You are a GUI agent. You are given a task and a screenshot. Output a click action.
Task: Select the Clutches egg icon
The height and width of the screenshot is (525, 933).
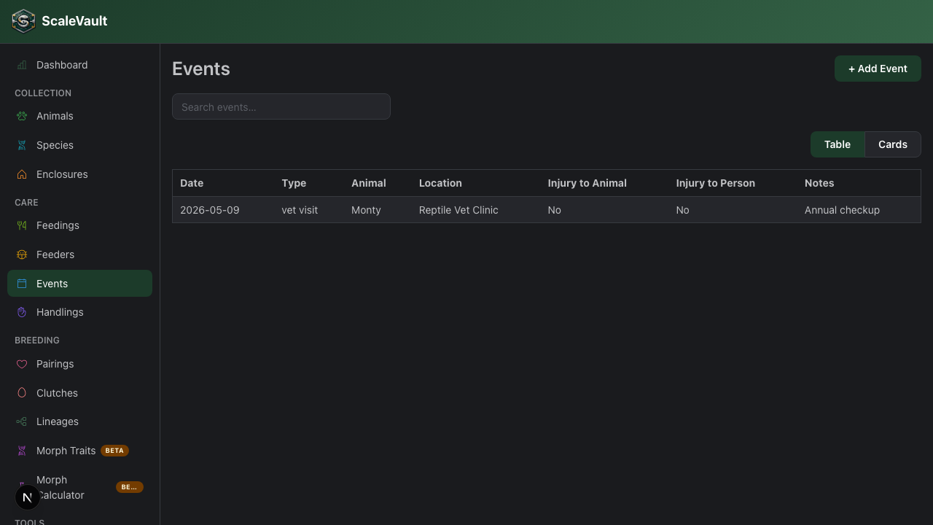pos(22,393)
